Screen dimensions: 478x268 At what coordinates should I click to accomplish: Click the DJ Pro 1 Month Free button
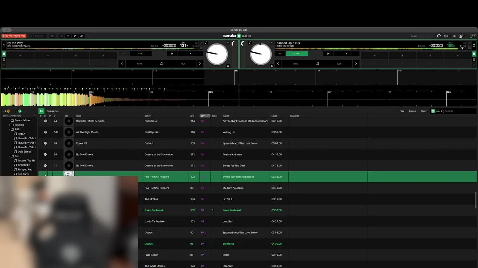pos(14,36)
